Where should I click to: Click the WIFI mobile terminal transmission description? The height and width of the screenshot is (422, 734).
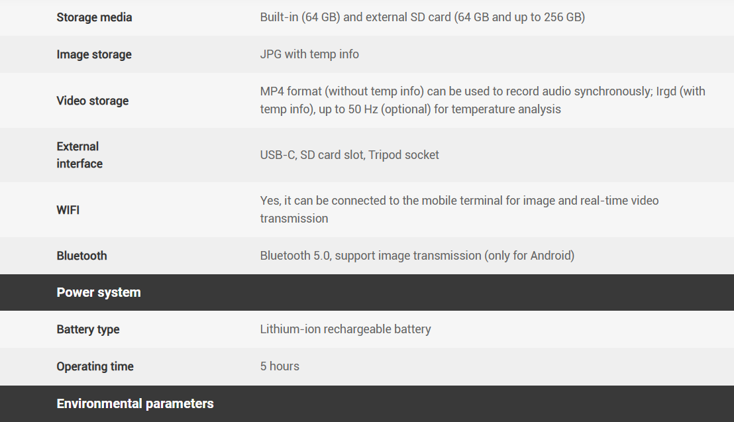click(459, 209)
